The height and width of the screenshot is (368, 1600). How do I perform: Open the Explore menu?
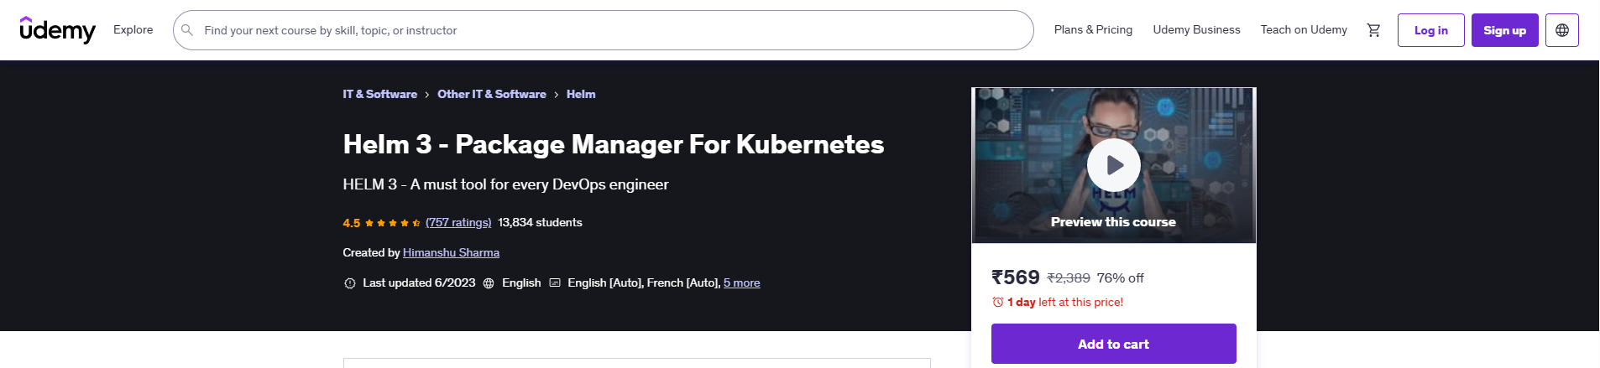pos(133,29)
